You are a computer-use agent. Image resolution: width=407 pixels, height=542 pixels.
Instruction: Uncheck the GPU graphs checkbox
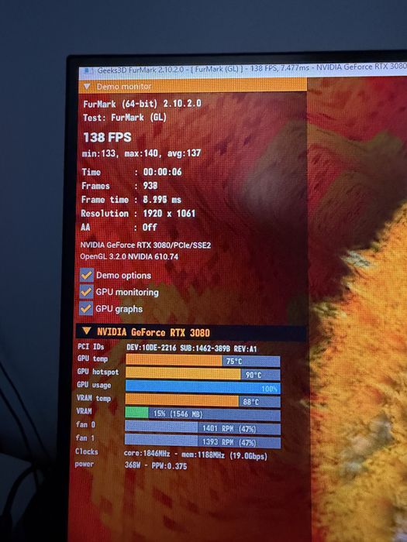tap(86, 308)
